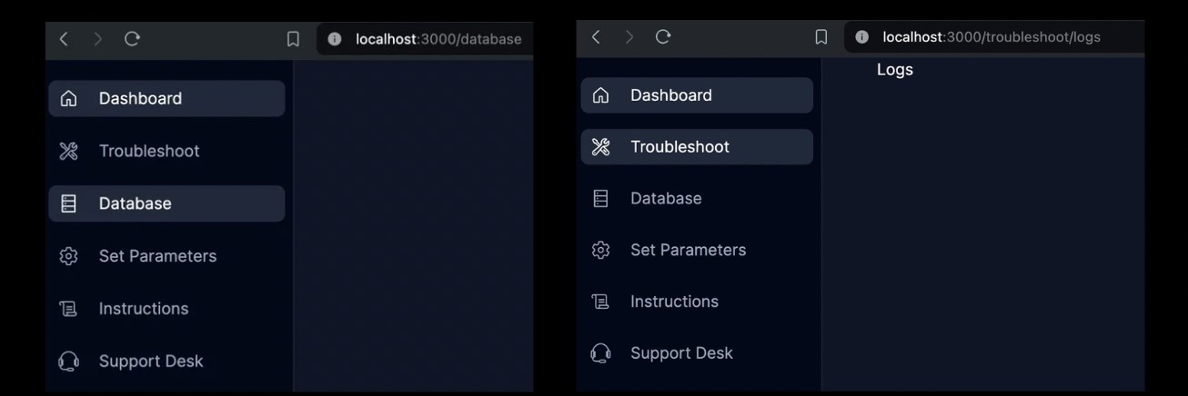Click the Support Desk label in the database-URL window

(151, 361)
